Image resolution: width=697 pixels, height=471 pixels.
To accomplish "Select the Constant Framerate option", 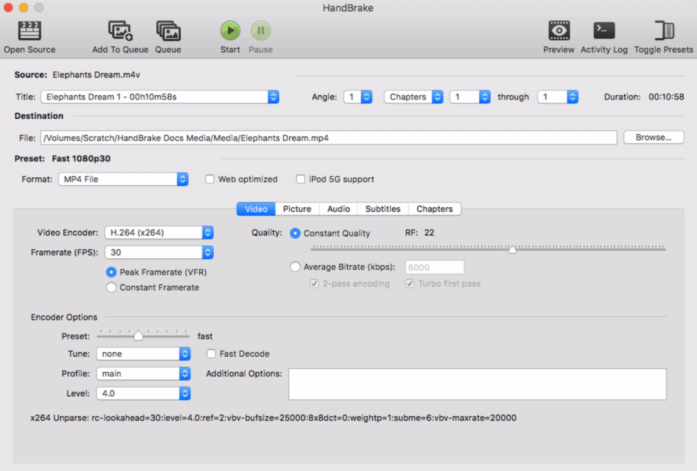I will 111,288.
